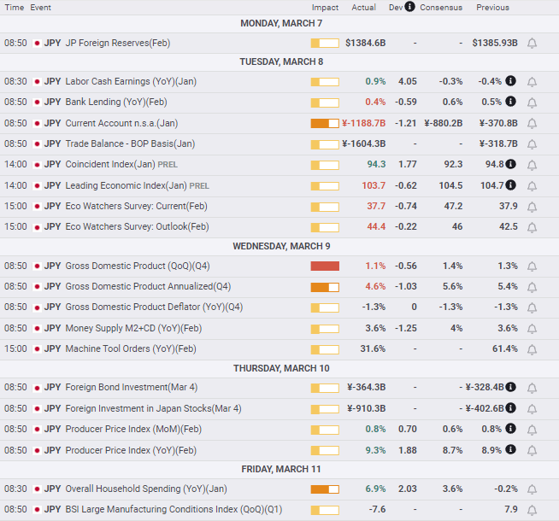Screen dimensions: 559x521
Task: Set alert bell for Machine Tool Orders
Action: 532,349
